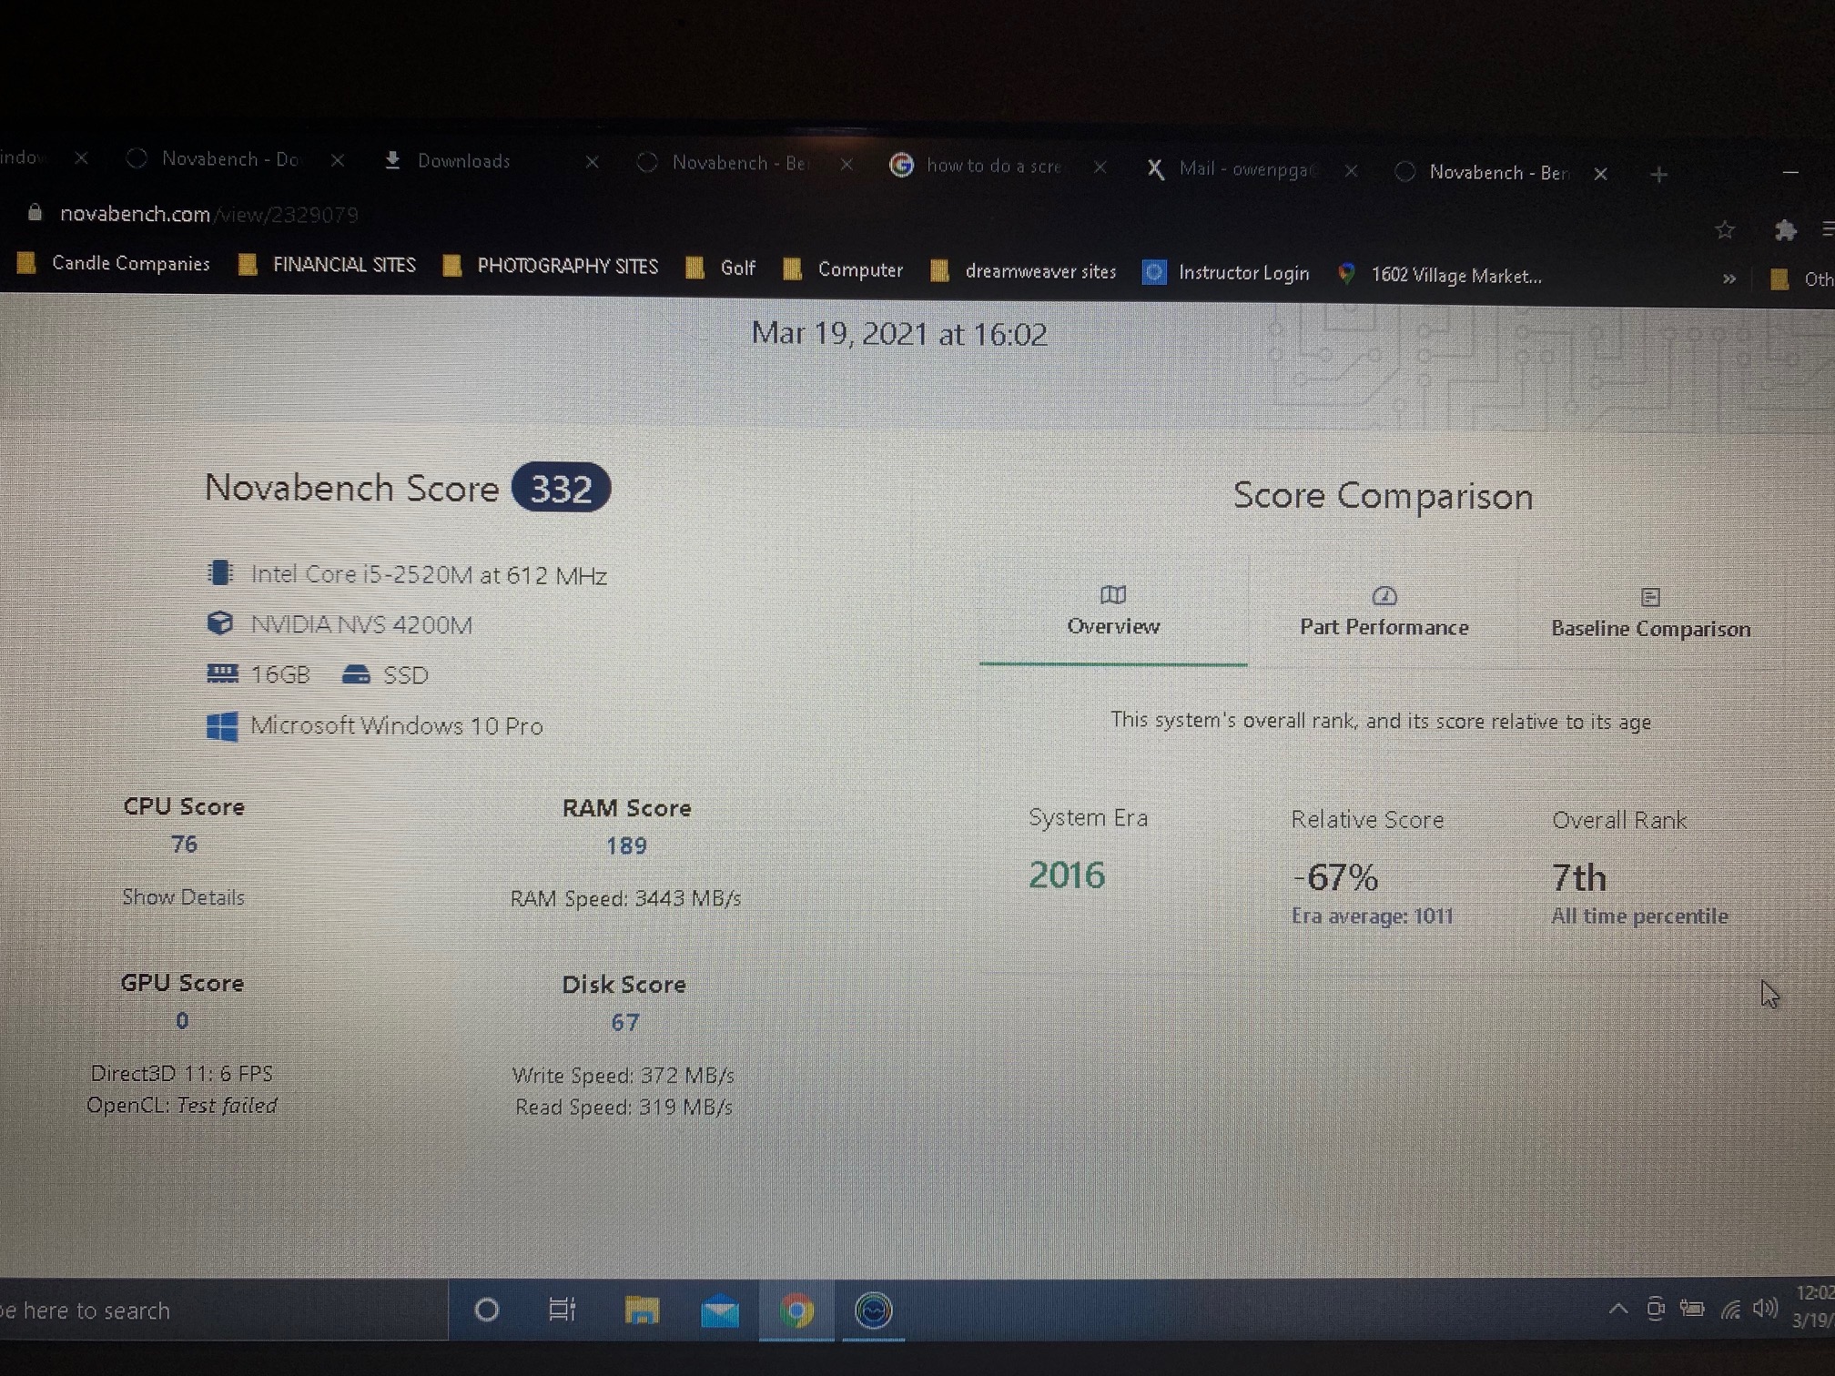Open Google Chrome on the taskbar
The width and height of the screenshot is (1835, 1376).
tap(796, 1311)
